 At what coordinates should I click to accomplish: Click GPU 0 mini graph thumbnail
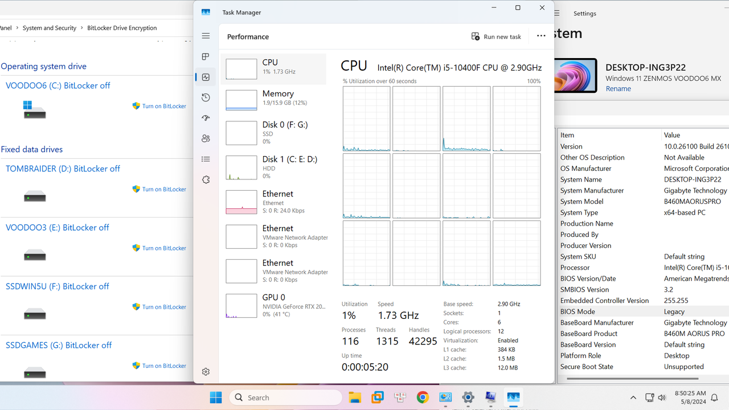[241, 306]
